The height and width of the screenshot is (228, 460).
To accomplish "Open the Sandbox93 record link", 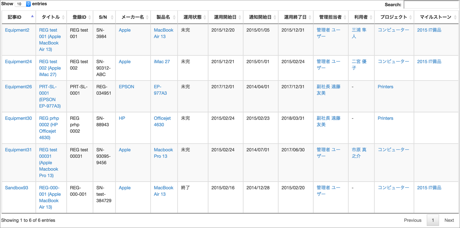I will (16, 188).
